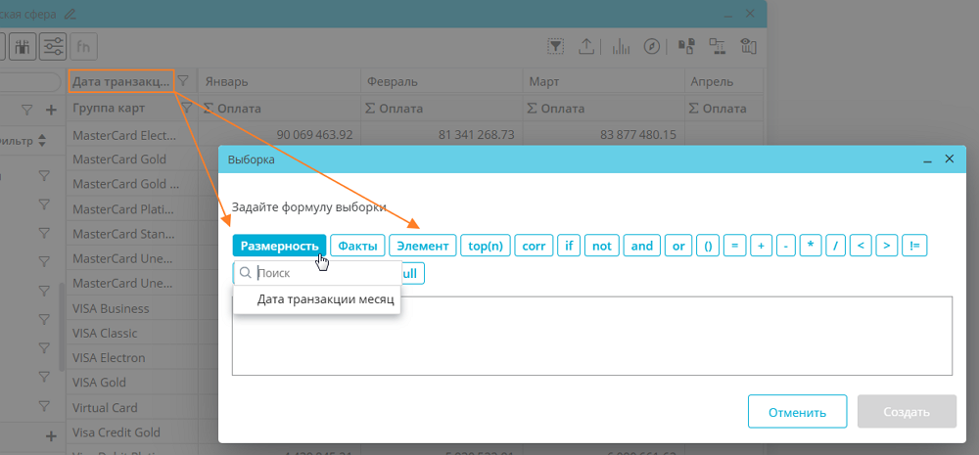
Task: Click the fn formula icon in toolbar
Action: pyautogui.click(x=85, y=46)
